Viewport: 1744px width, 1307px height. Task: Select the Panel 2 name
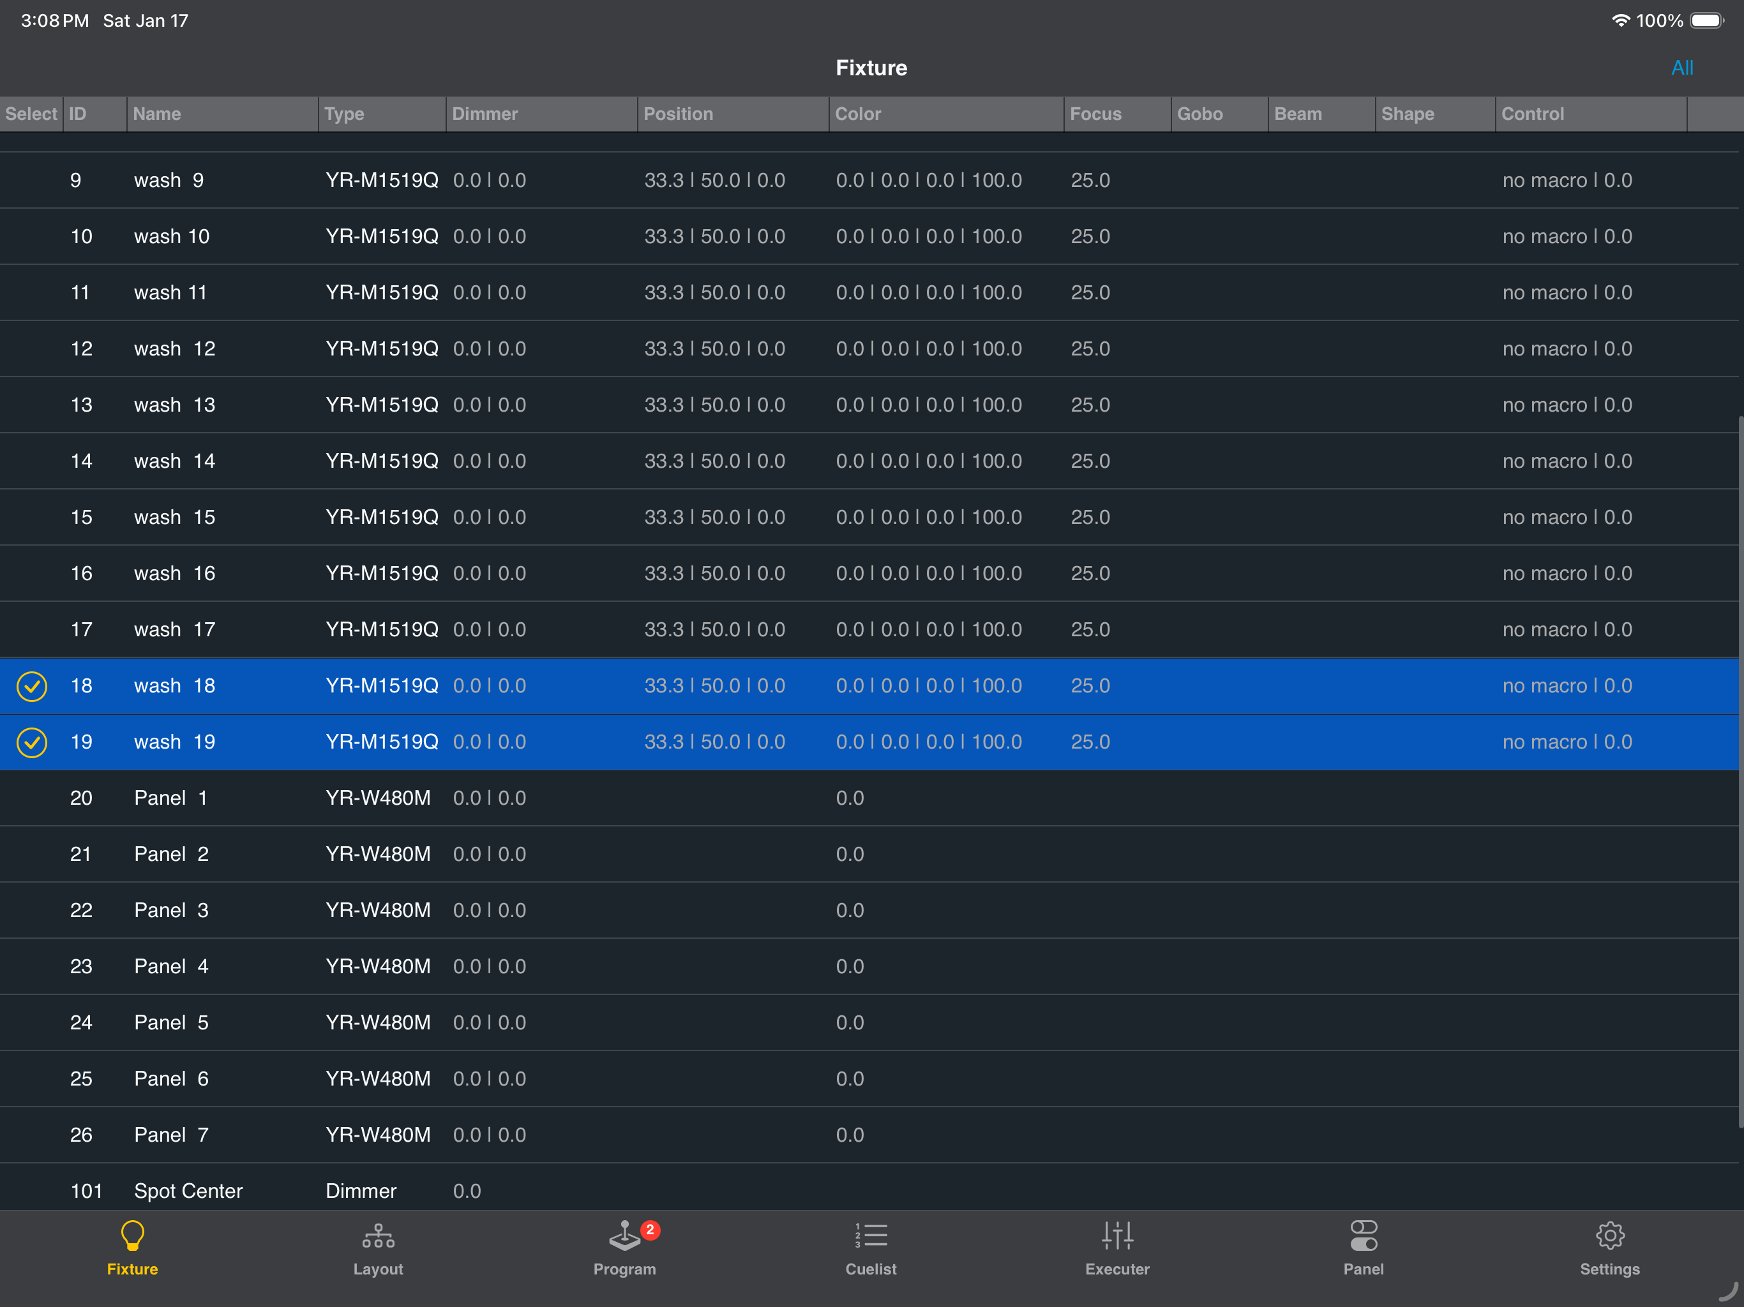(x=171, y=855)
